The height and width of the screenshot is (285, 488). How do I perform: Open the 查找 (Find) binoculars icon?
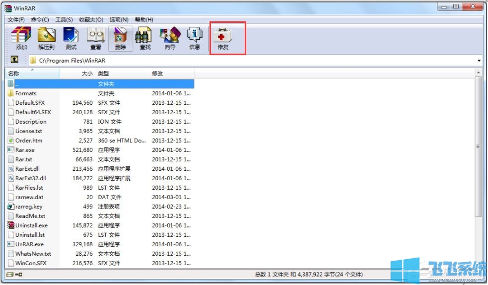pyautogui.click(x=145, y=38)
